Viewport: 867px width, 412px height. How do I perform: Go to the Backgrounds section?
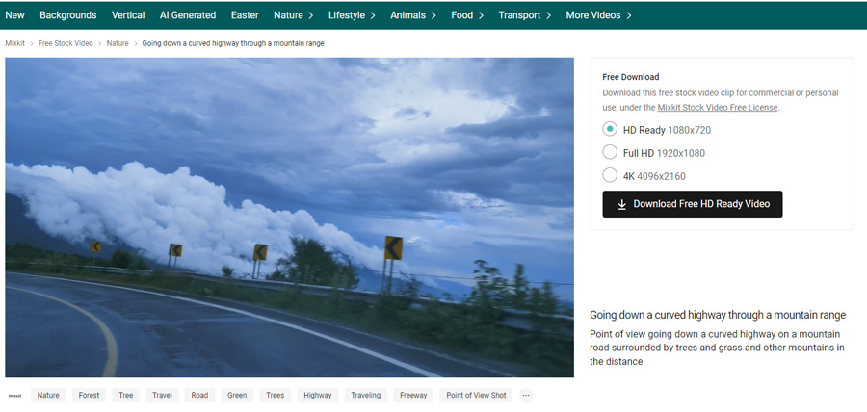pos(68,15)
